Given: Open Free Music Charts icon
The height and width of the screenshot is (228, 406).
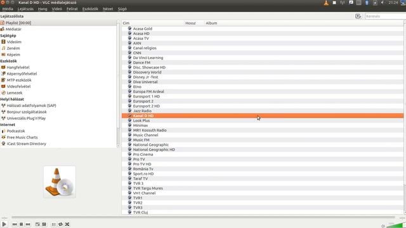Looking at the screenshot, I should pos(3,137).
